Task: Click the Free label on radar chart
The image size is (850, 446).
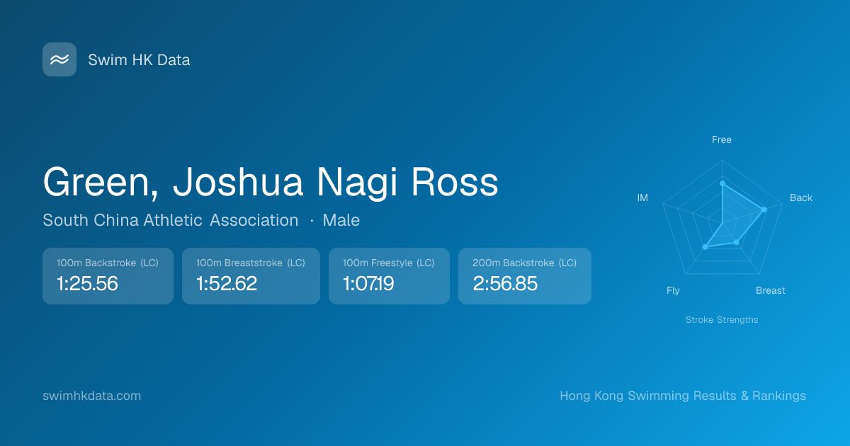Action: click(721, 139)
